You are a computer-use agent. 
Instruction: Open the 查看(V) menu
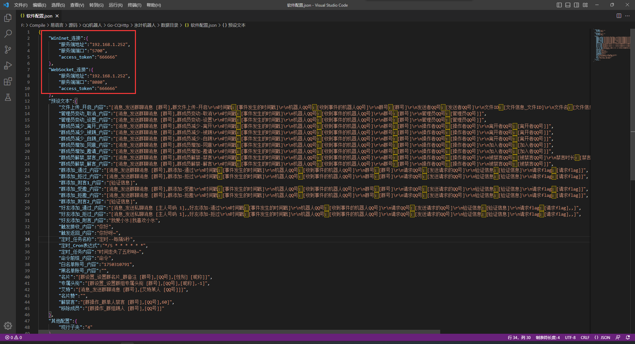77,5
